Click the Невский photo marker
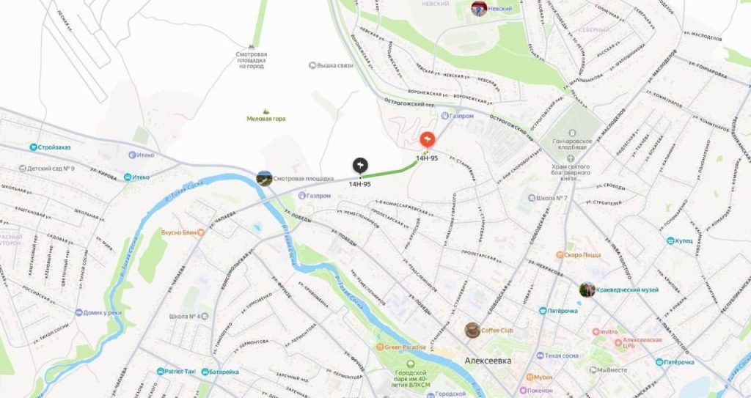Screen dimensions: 751x398 (x=479, y=8)
